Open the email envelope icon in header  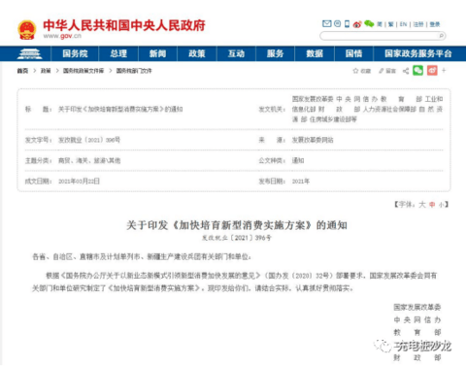pos(327,23)
